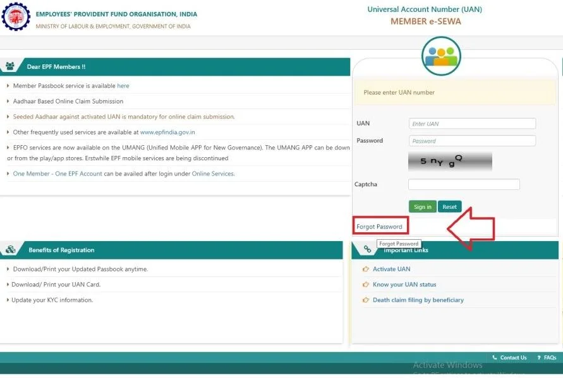Viewport: 563px width, 378px height.
Task: Click the EPFO emblem logo
Action: click(16, 17)
